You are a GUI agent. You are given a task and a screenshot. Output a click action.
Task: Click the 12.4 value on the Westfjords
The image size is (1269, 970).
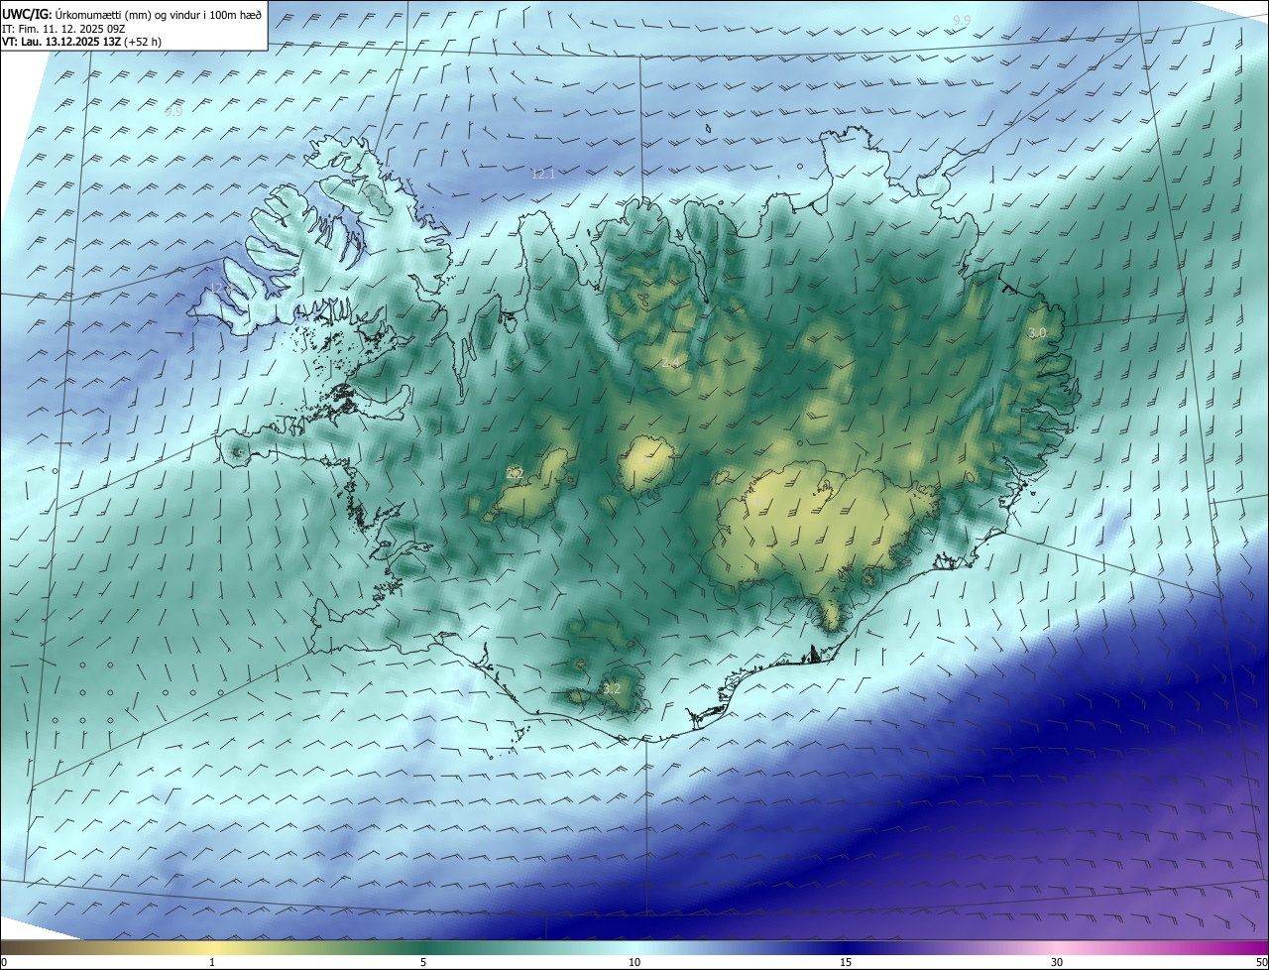[x=220, y=289]
